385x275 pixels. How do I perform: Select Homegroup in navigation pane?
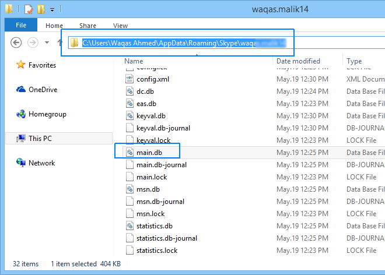click(x=47, y=114)
